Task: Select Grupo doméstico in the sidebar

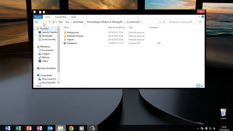Action: pos(48,68)
